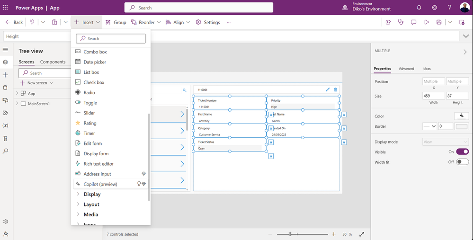Click the Group button

click(116, 22)
